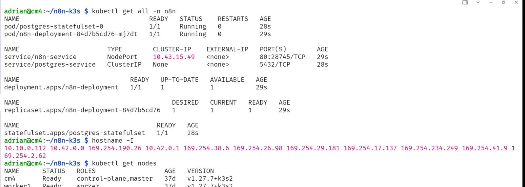Click statefulset.apps/postgres-statefulset text
The width and height of the screenshot is (525, 187).
pos(75,133)
